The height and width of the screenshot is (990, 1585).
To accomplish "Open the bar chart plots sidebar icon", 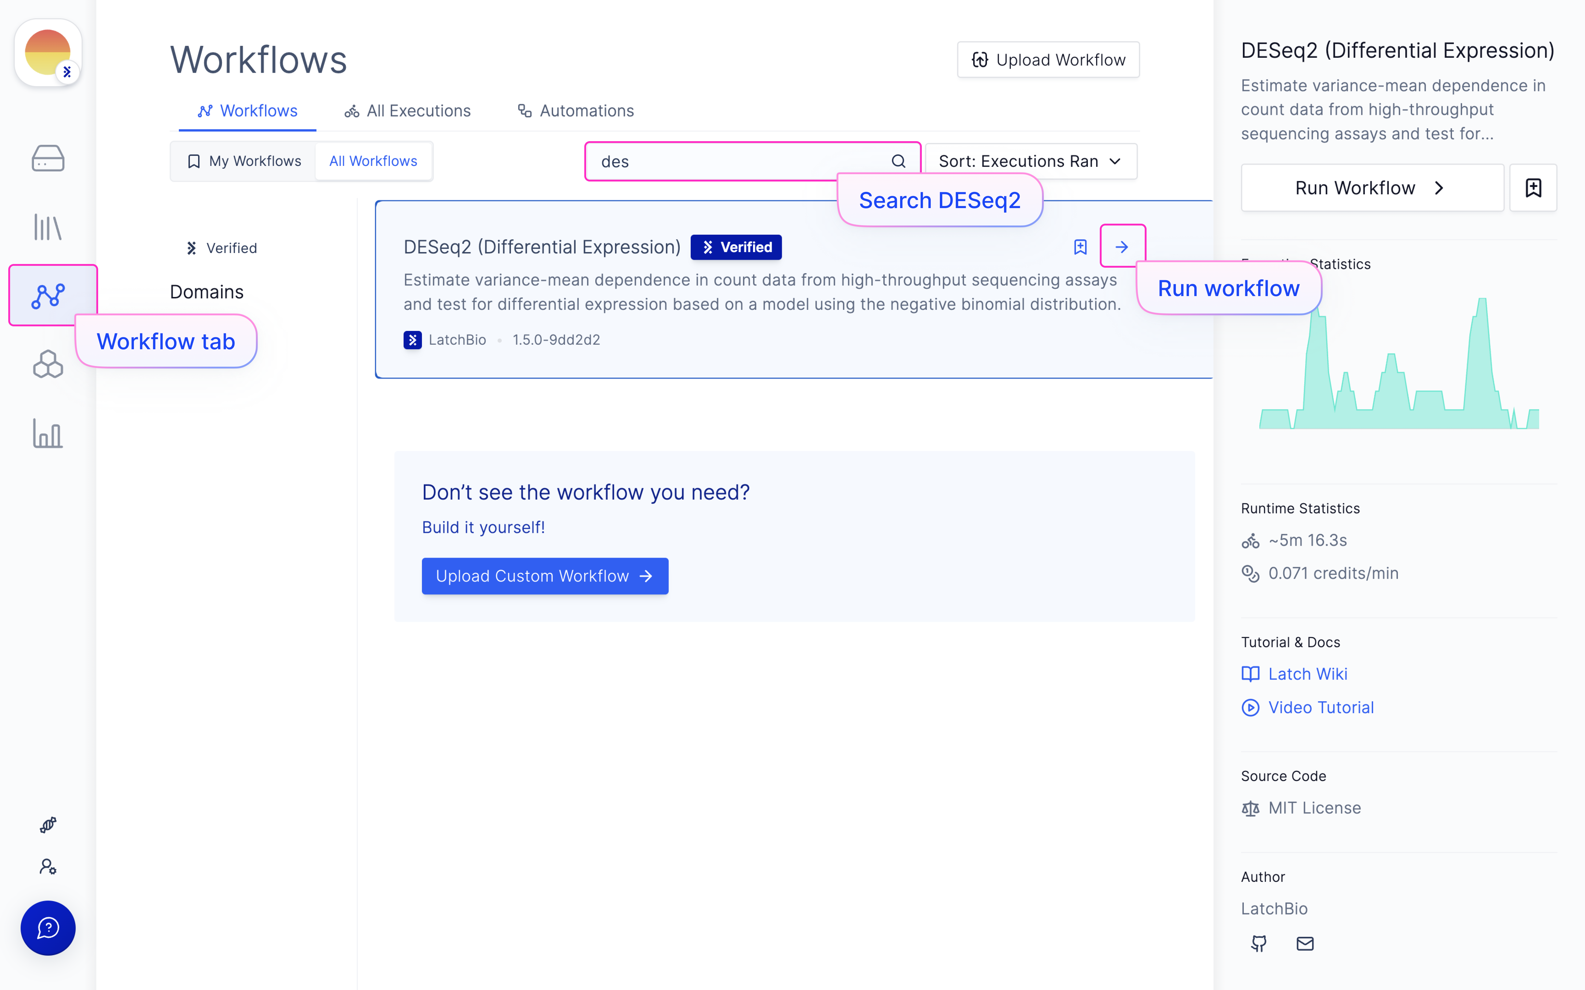I will pyautogui.click(x=48, y=434).
